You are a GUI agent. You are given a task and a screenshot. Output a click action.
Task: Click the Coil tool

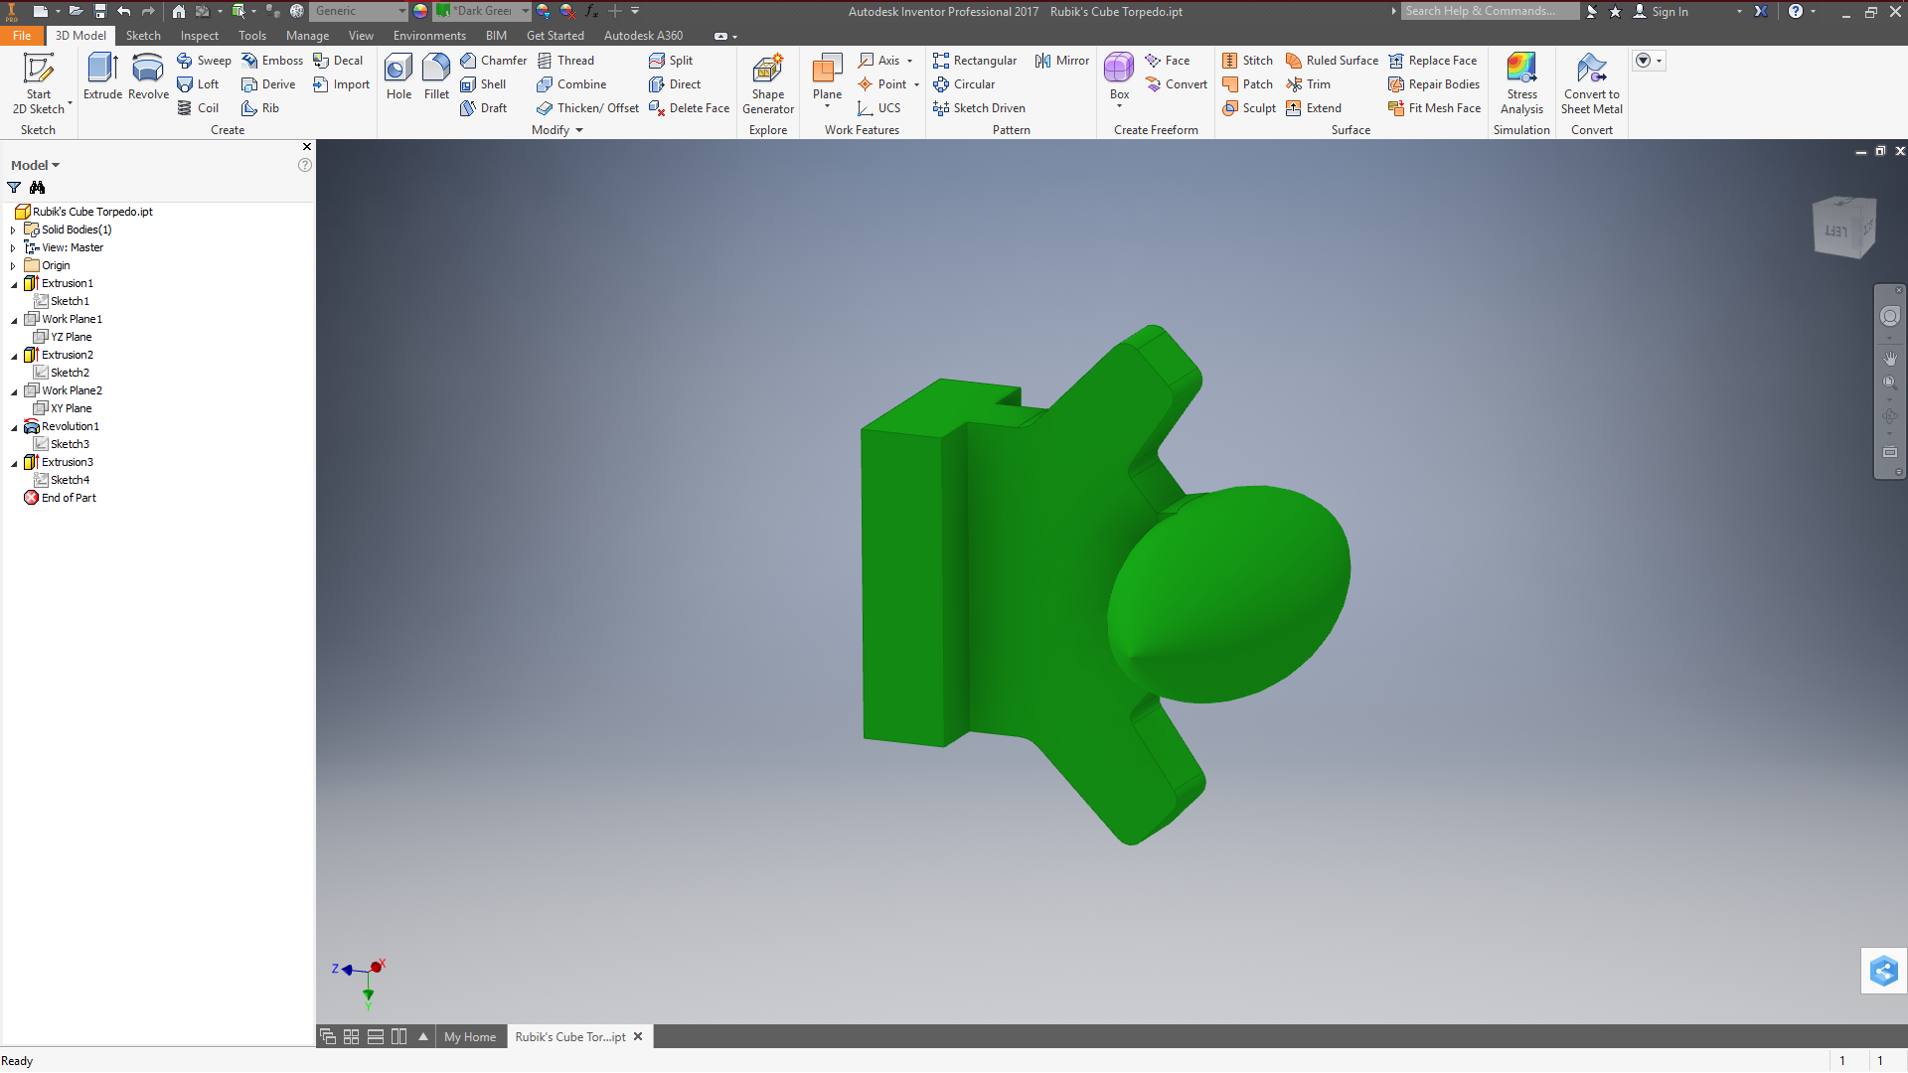(x=198, y=108)
